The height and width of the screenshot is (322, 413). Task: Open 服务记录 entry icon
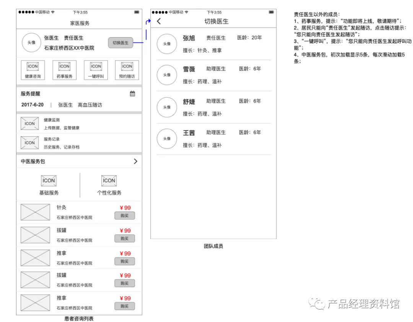(30, 143)
